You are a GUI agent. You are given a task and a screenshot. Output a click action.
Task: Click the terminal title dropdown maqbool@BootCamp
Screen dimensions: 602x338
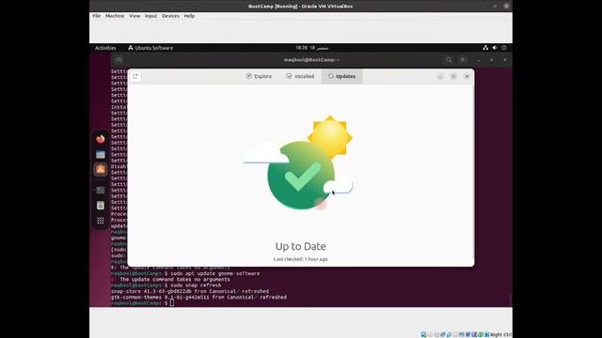coord(311,60)
